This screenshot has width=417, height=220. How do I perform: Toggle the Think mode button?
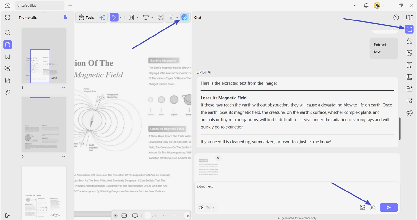click(207, 208)
